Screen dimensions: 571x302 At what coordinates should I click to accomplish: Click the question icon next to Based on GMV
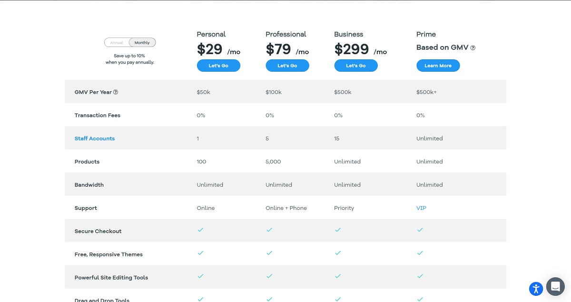[x=473, y=48]
